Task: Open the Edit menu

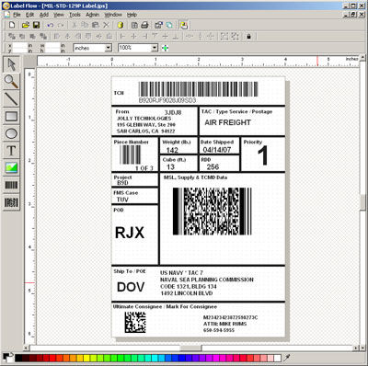Action: pyautogui.click(x=29, y=15)
